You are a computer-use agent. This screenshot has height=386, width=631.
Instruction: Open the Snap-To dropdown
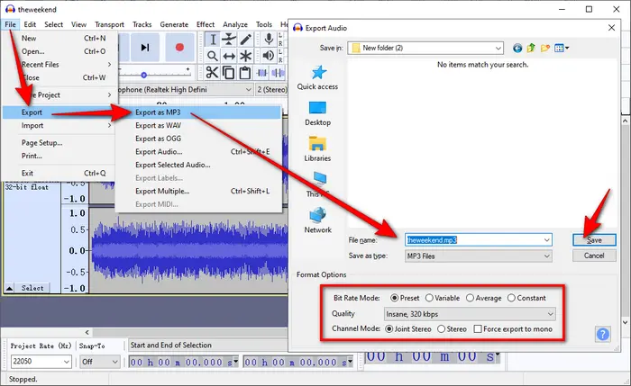[x=99, y=362]
